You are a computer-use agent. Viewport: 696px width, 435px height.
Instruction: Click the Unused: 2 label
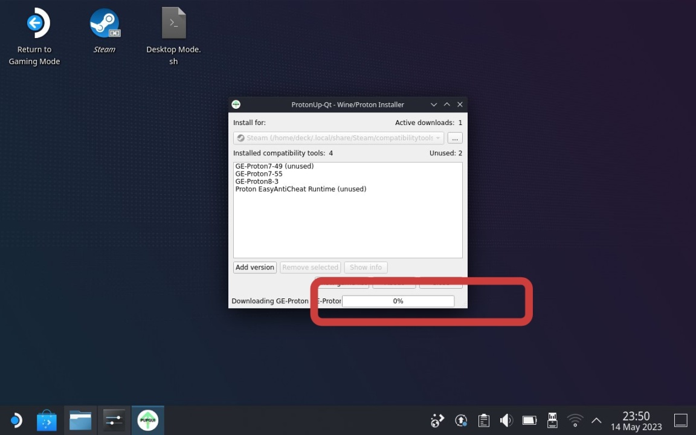446,153
